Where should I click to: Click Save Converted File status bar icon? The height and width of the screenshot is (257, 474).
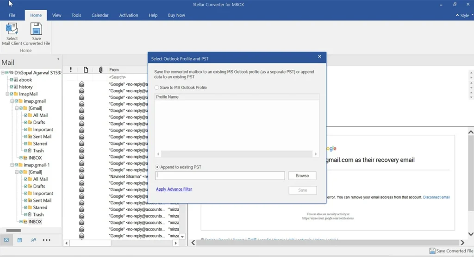(x=432, y=251)
